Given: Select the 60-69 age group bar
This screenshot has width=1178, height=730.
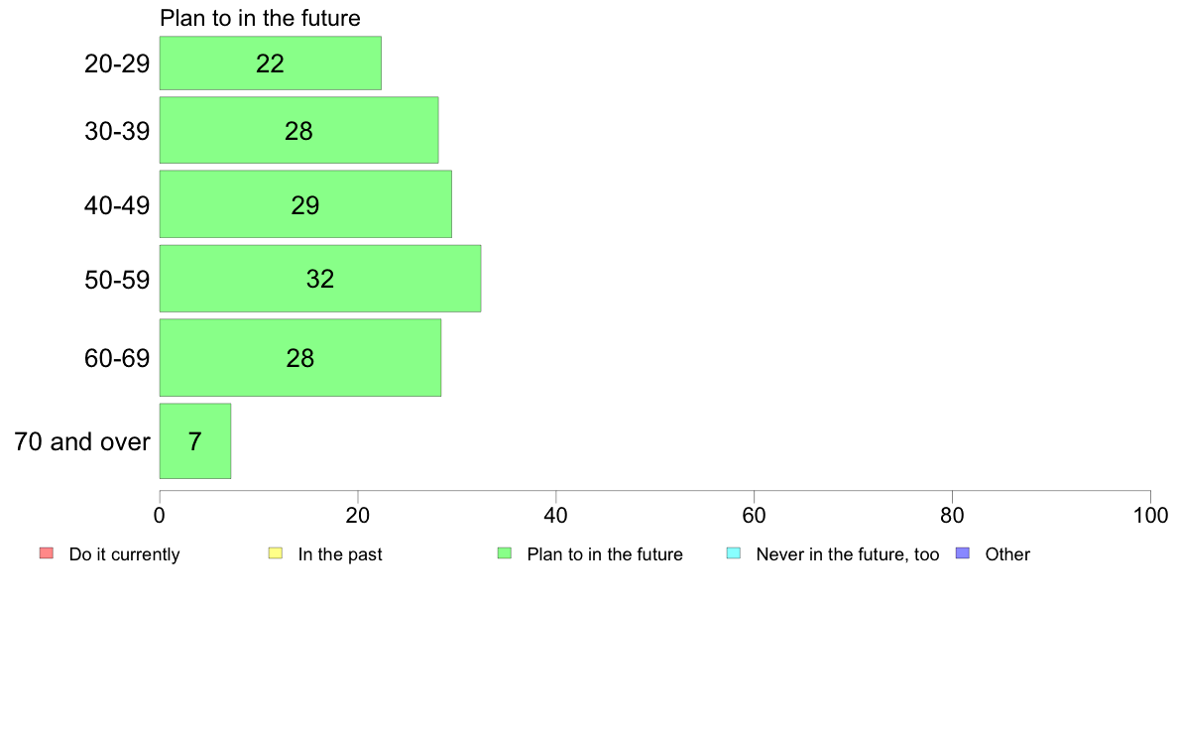Looking at the screenshot, I should [300, 358].
